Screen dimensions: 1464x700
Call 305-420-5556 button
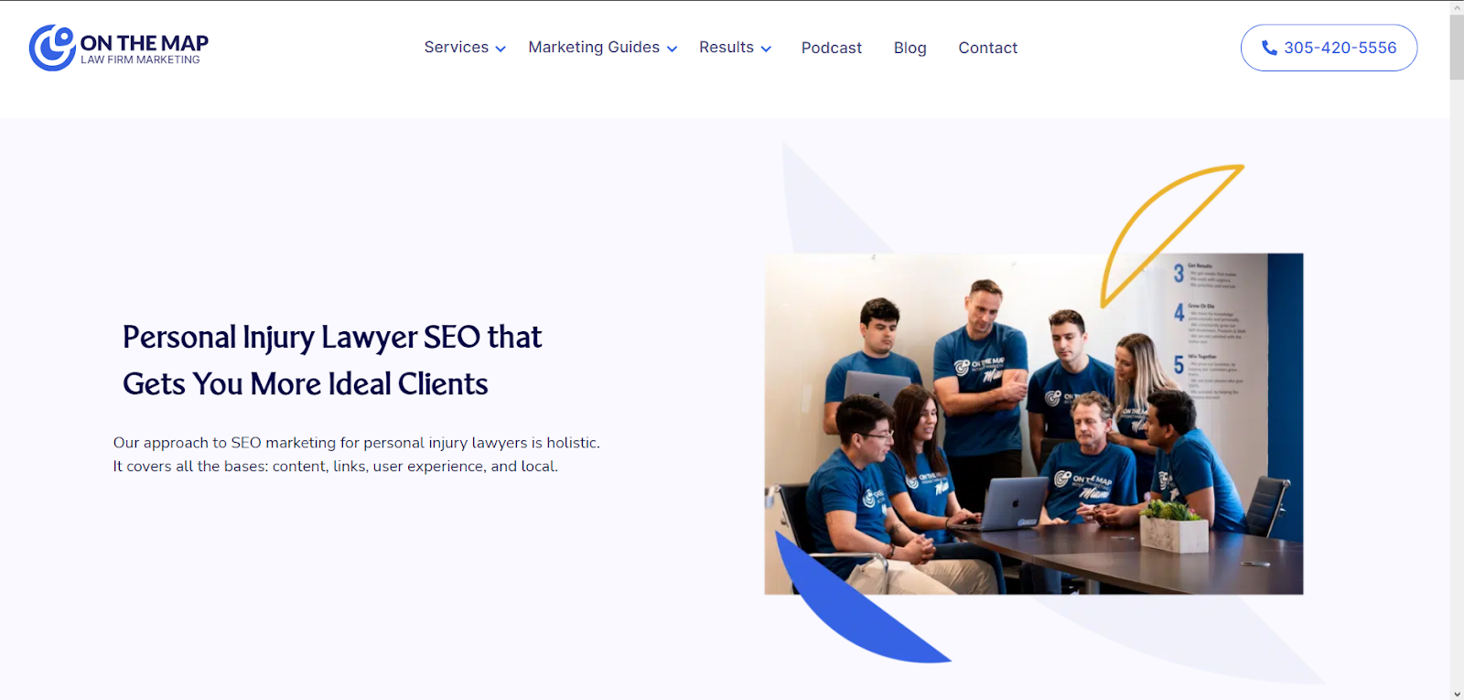[x=1329, y=48]
